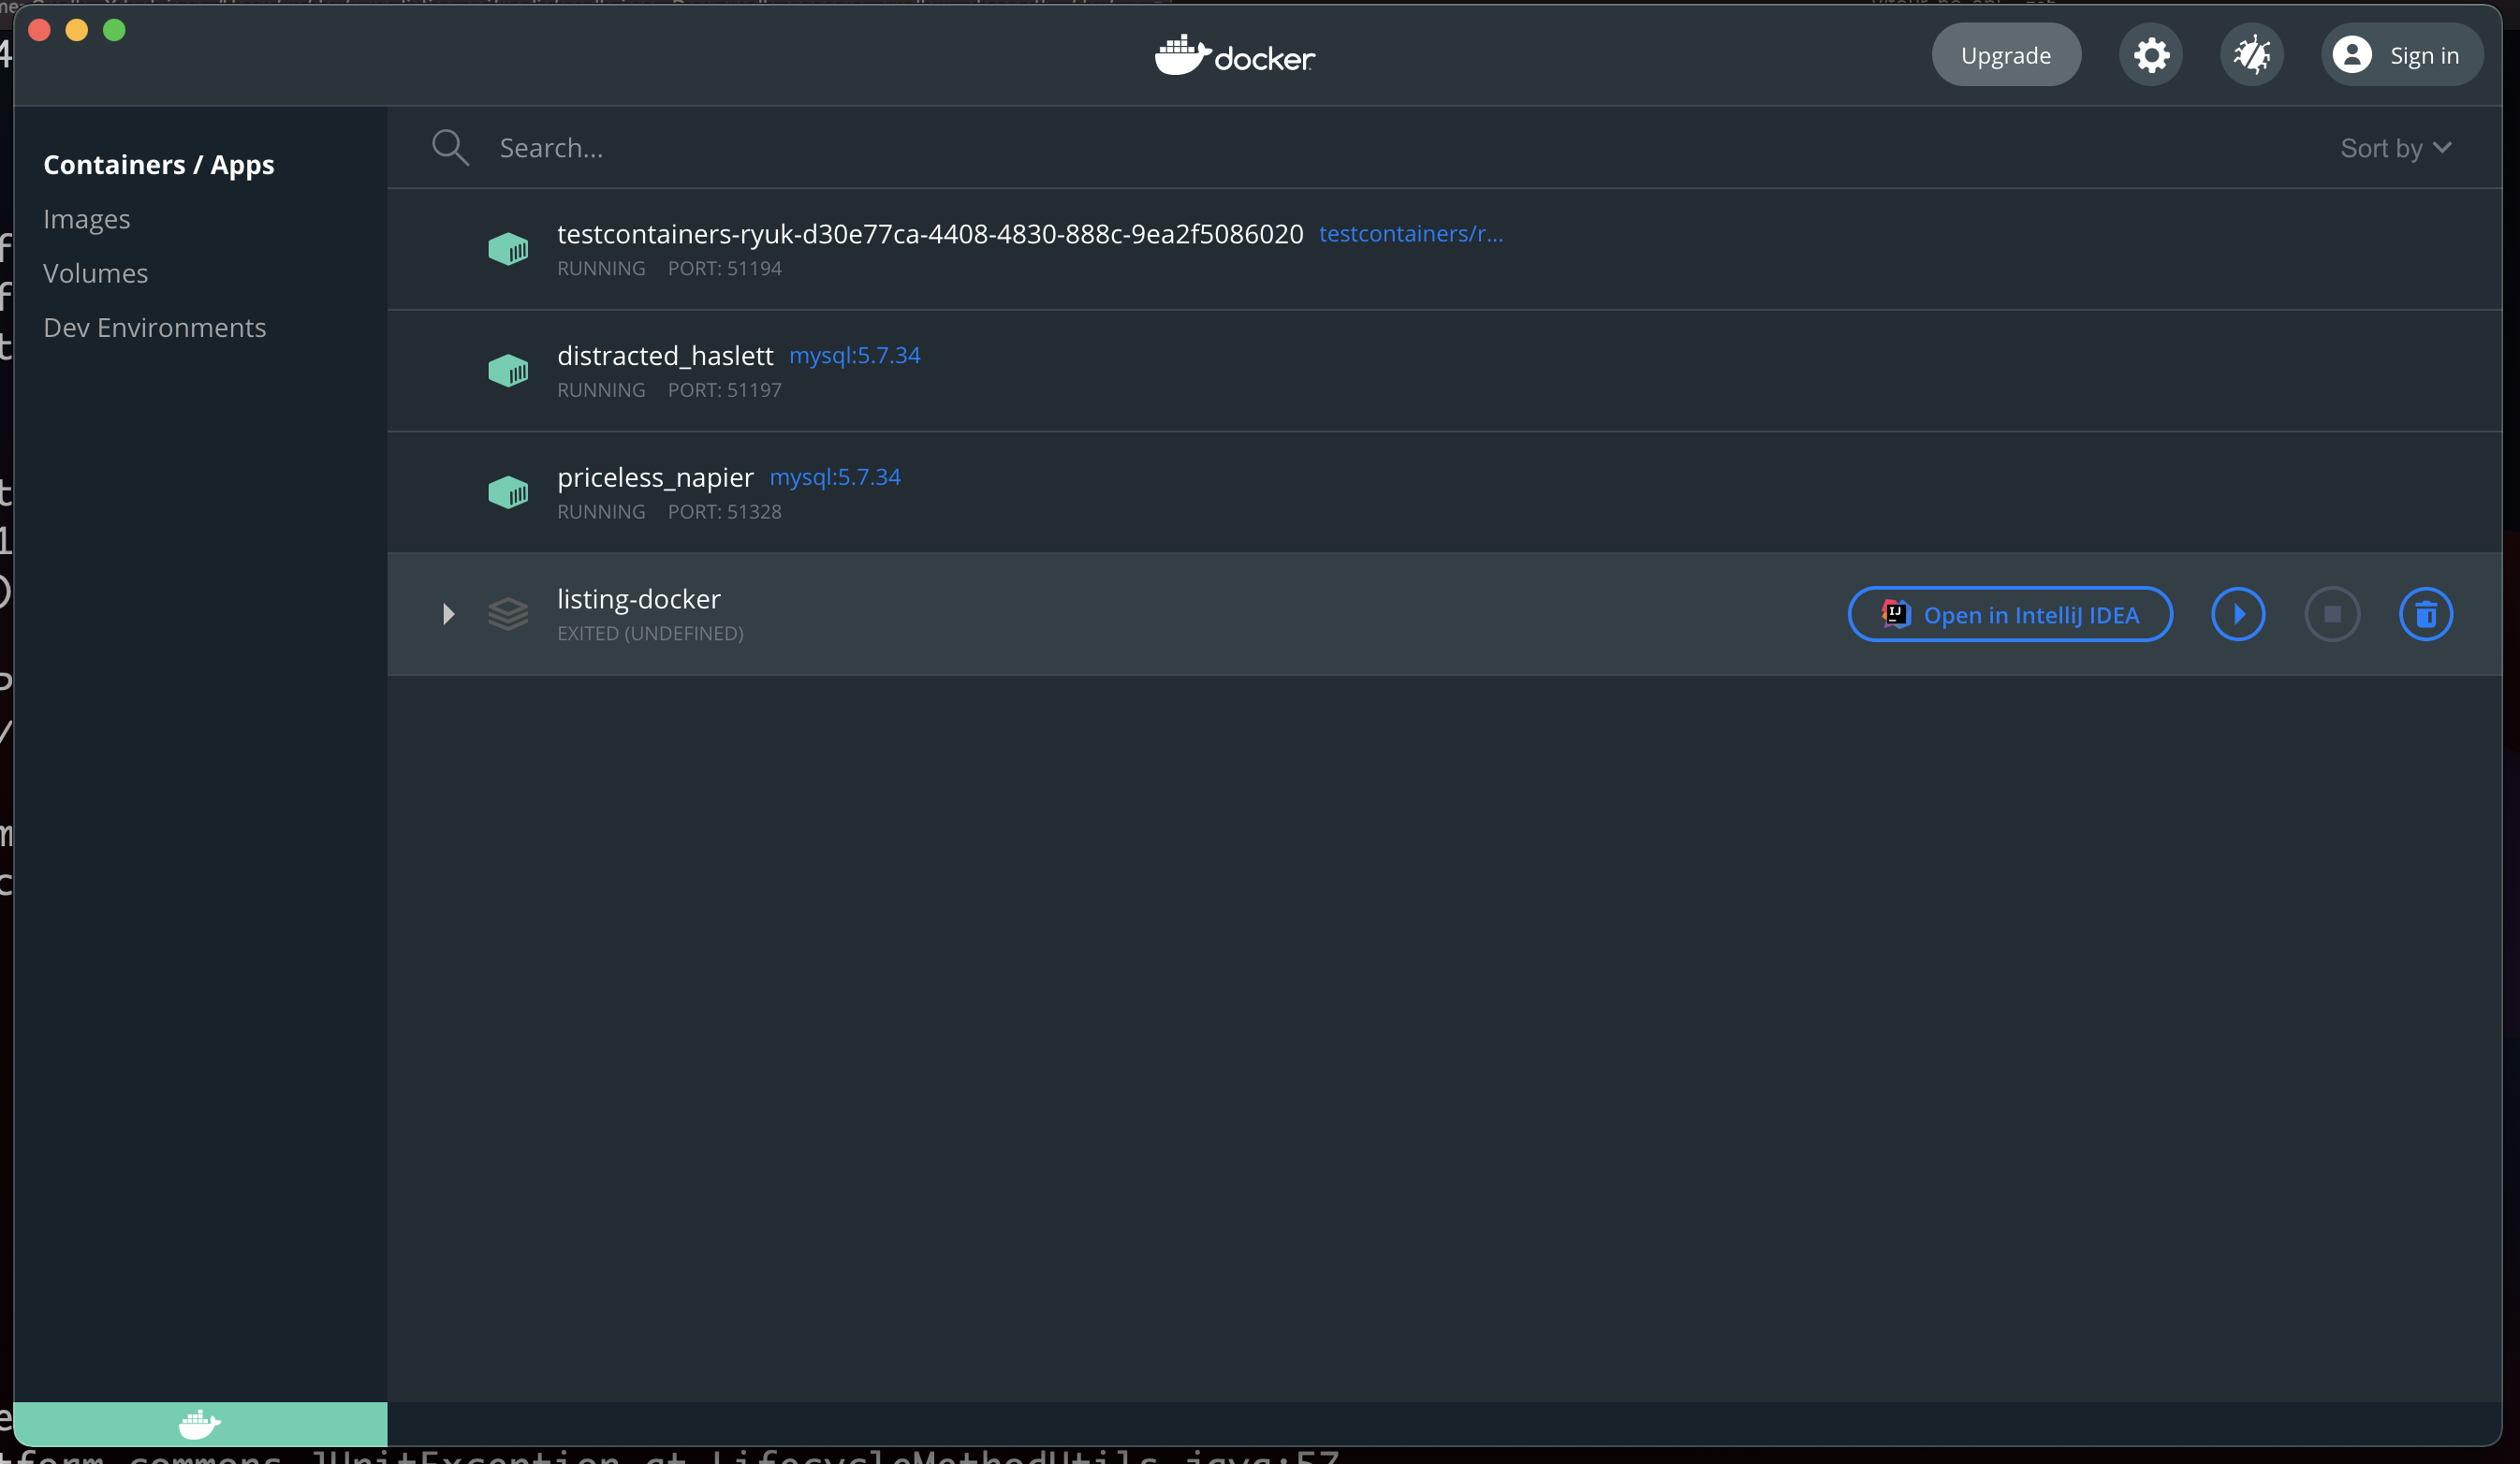Click the testcontainers-ryuk container icon

point(508,249)
